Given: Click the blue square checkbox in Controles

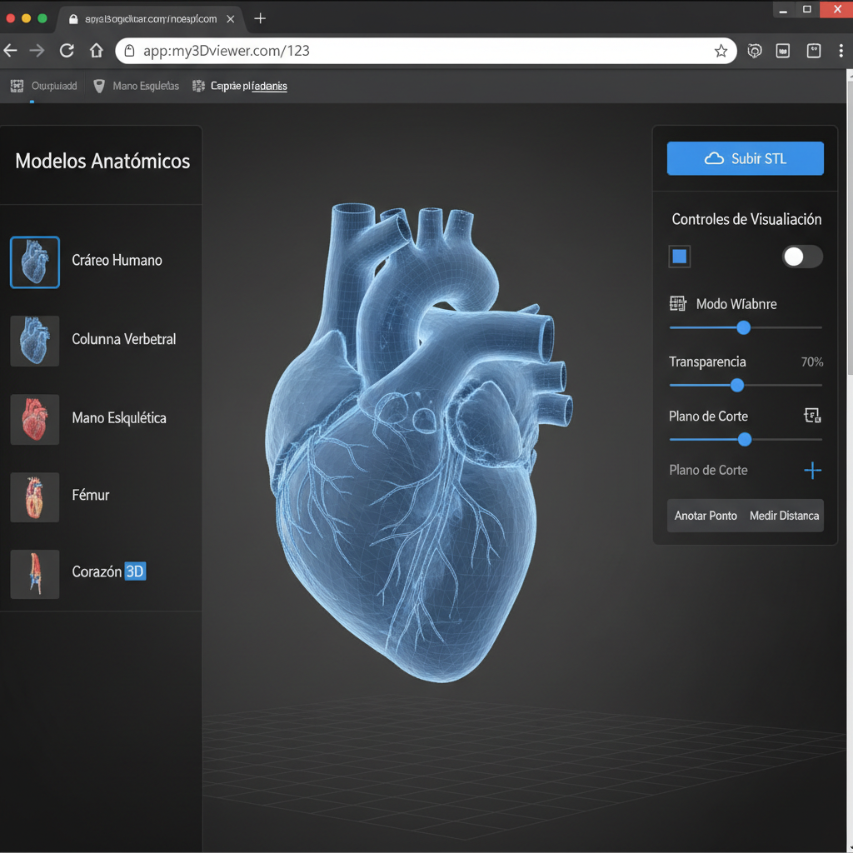Looking at the screenshot, I should pyautogui.click(x=680, y=257).
